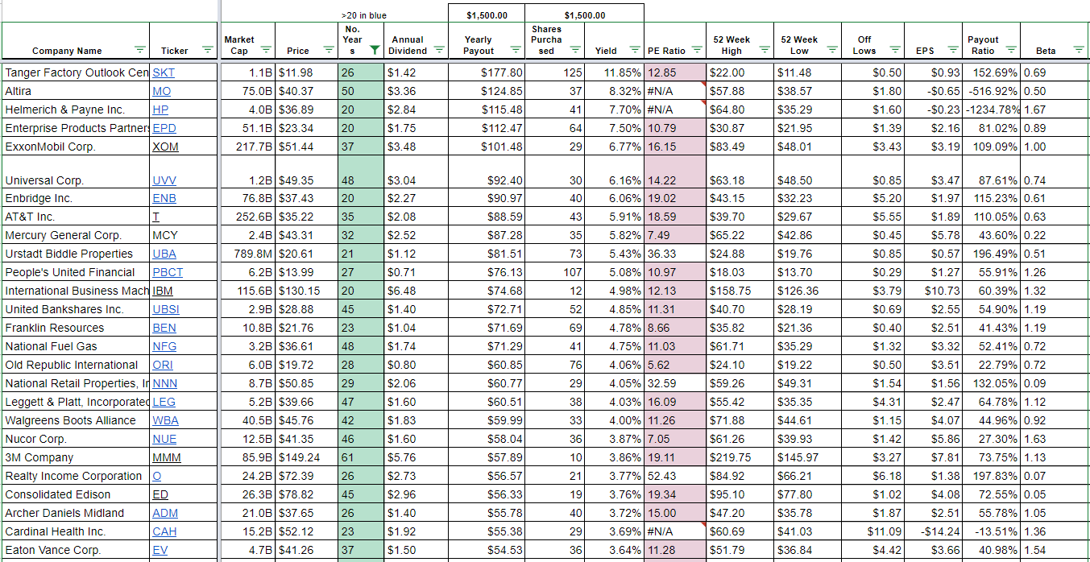1090x562 pixels.
Task: Click the WBA ticker link
Action: click(x=165, y=420)
